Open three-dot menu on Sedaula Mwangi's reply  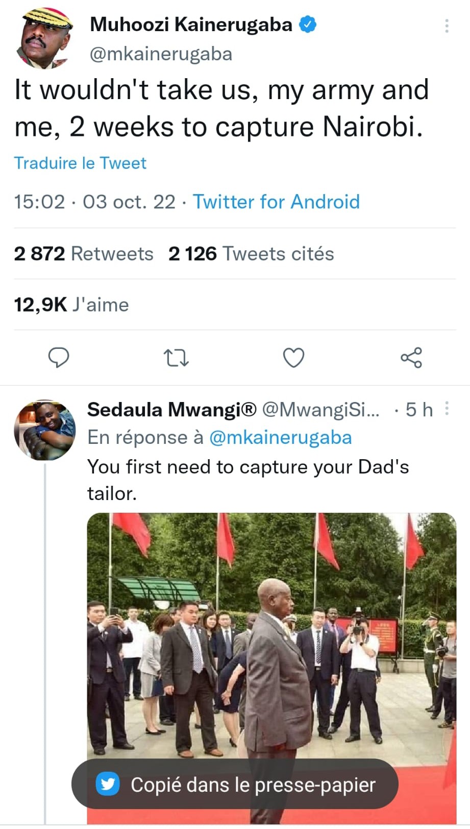[447, 408]
